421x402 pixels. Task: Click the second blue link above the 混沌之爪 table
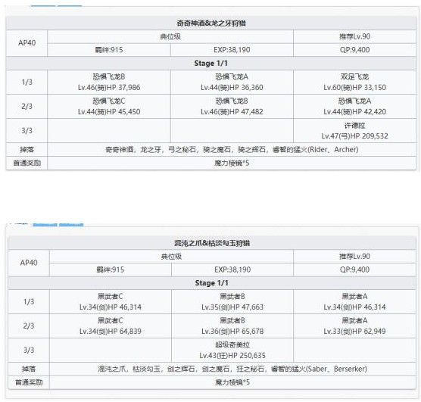(71, 225)
